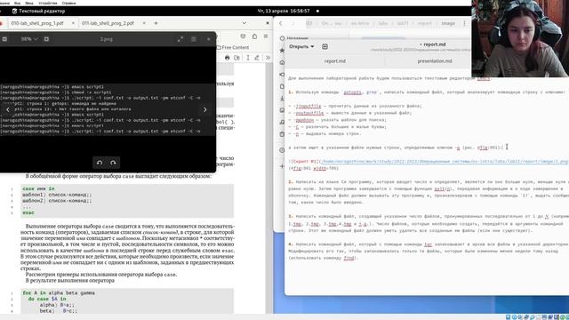This screenshot has width=569, height=320.
Task: Show next image with right arrow
Action: coord(204,109)
